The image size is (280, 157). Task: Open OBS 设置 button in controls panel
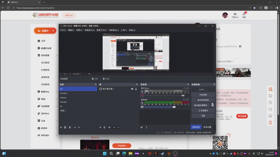point(203,116)
